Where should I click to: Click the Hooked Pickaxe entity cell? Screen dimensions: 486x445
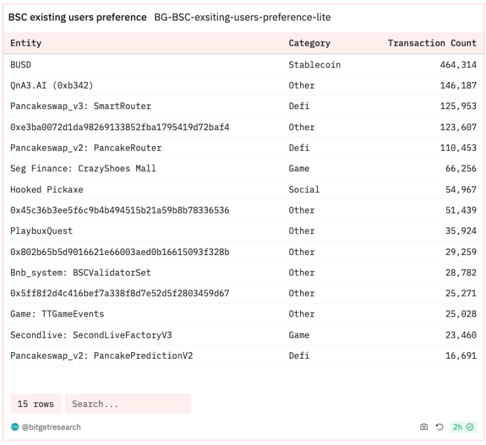tap(46, 189)
